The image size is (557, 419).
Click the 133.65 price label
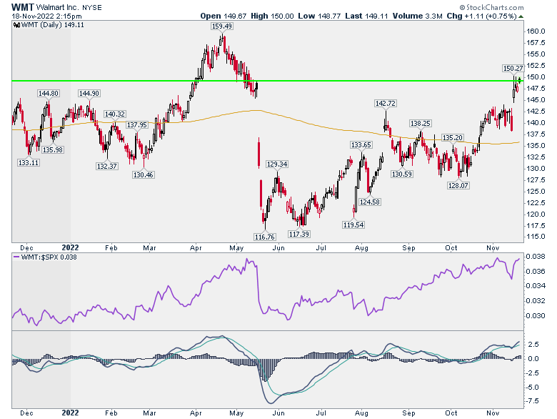(361, 144)
